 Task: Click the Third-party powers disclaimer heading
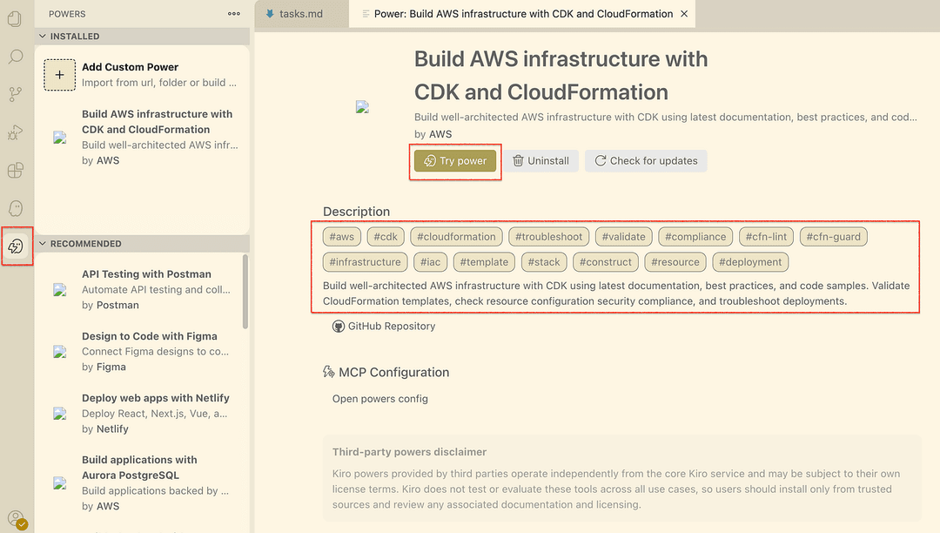click(x=409, y=452)
